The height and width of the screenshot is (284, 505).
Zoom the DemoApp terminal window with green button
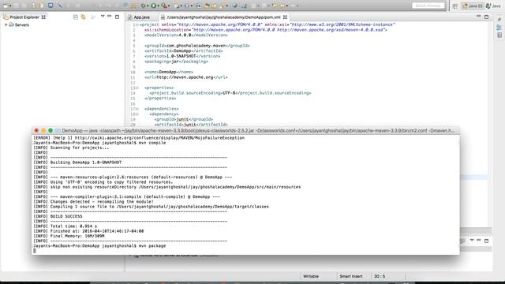pos(50,130)
